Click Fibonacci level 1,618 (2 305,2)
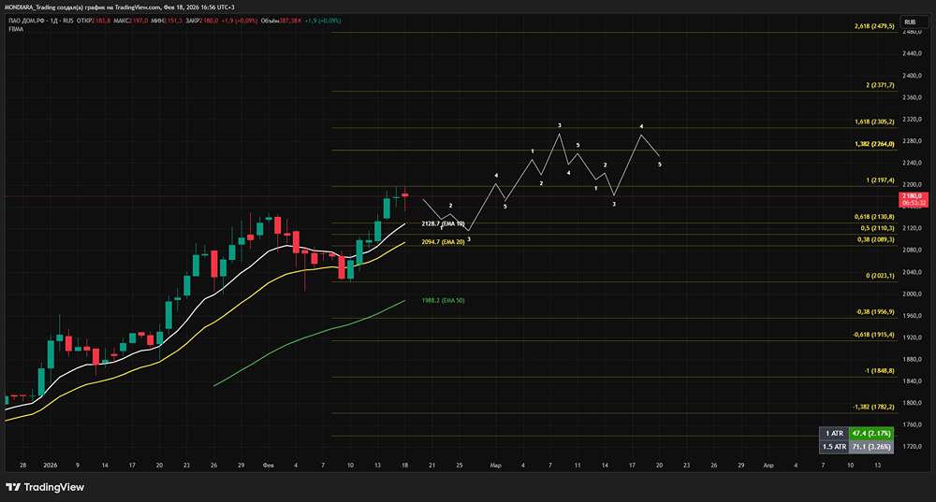This screenshot has width=936, height=502. pyautogui.click(x=874, y=122)
